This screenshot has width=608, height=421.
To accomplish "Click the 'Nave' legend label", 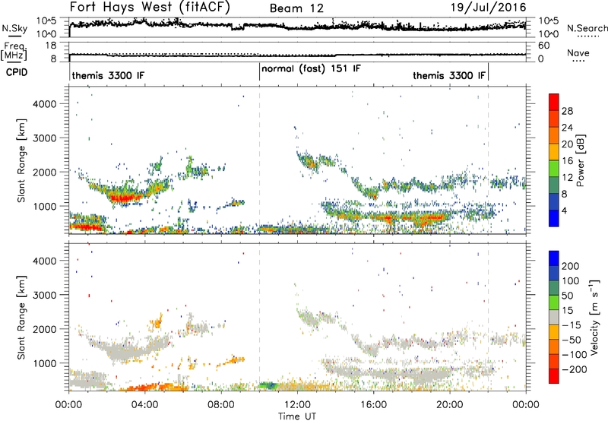I will click(x=578, y=52).
